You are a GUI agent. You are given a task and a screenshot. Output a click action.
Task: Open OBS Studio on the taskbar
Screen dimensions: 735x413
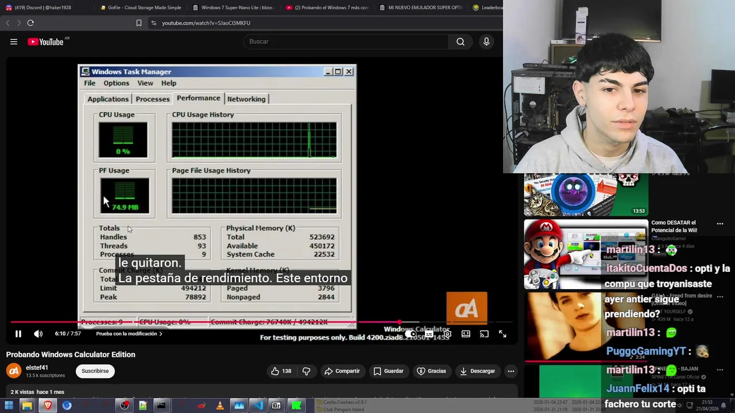tap(124, 406)
